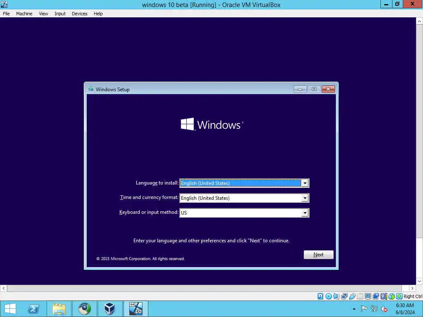This screenshot has height=317, width=423.
Task: Close the VirtualBox window
Action: point(412,4)
